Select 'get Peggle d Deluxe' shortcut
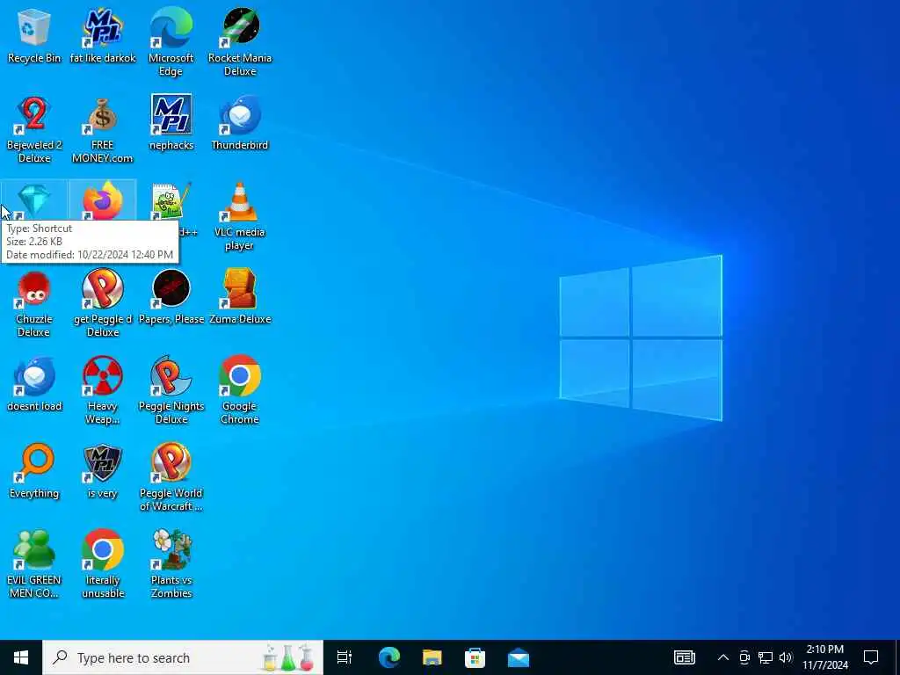The width and height of the screenshot is (900, 675). pos(103,303)
